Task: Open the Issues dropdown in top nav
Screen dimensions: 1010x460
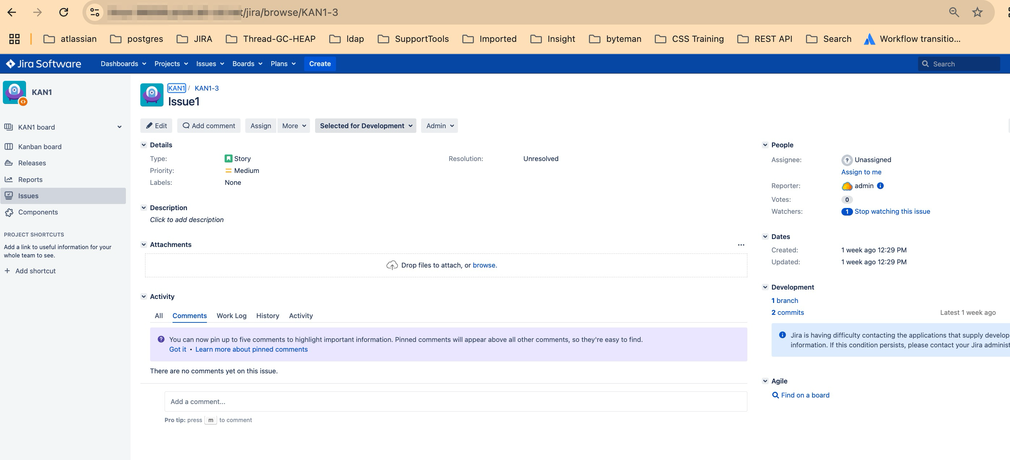Action: 210,64
